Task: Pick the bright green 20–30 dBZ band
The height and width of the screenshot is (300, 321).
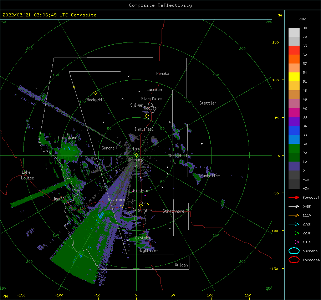Action: [294, 148]
